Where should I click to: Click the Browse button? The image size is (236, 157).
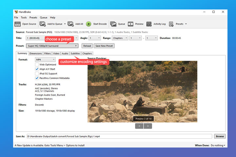click(220, 136)
